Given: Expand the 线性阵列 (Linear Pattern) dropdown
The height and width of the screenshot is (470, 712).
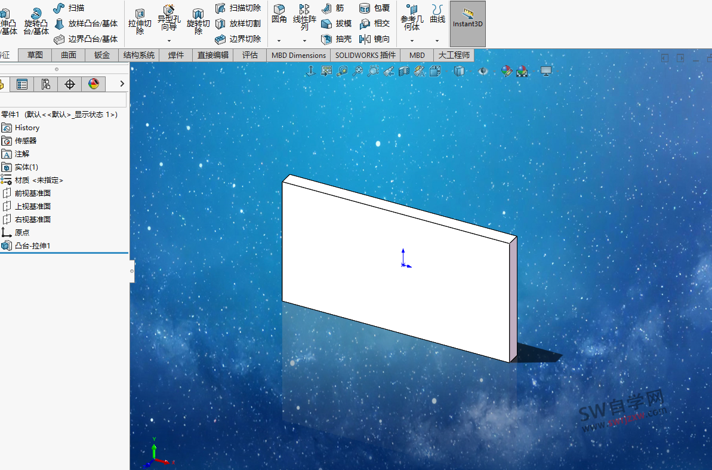Looking at the screenshot, I should pyautogui.click(x=304, y=39).
